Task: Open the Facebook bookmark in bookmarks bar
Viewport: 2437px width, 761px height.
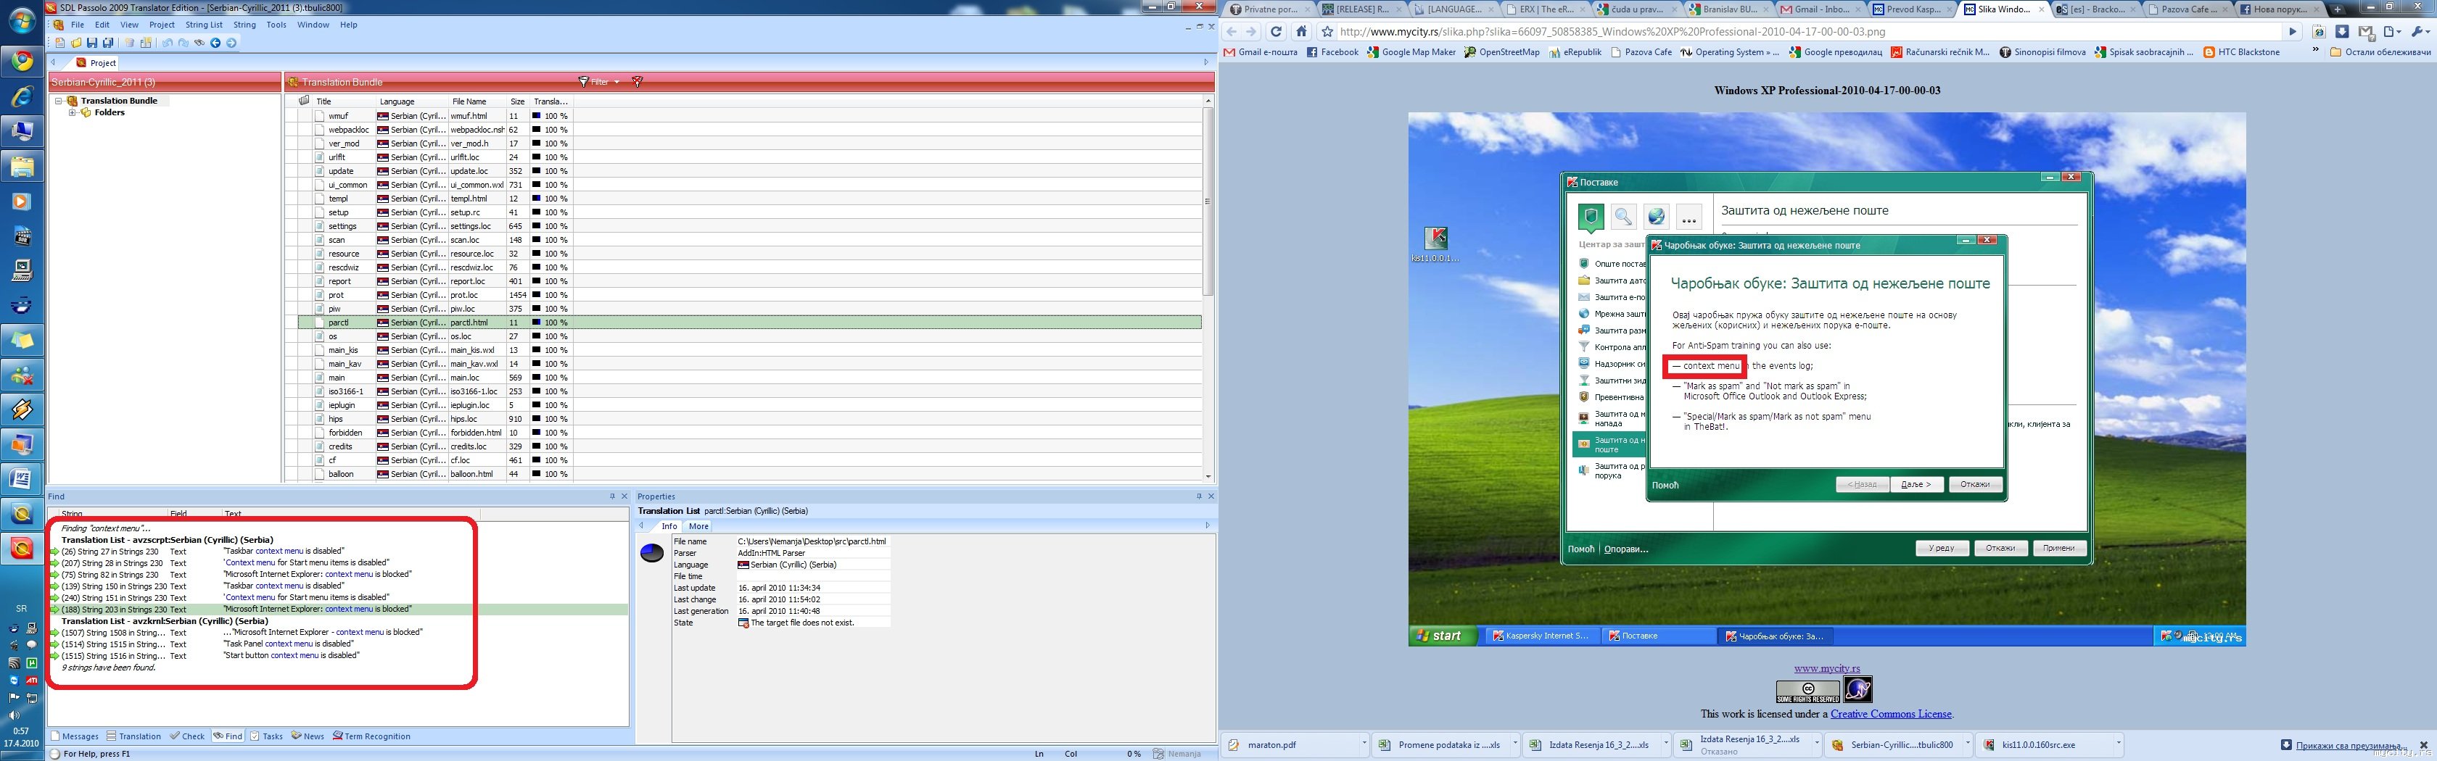Action: [1332, 52]
